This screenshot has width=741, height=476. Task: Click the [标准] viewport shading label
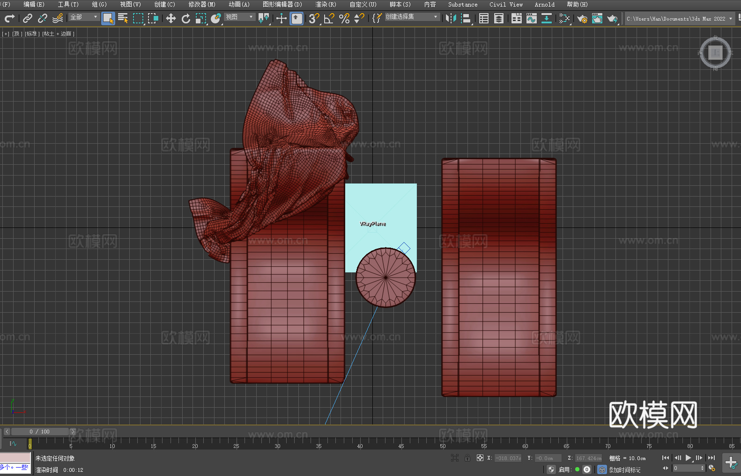pos(32,34)
